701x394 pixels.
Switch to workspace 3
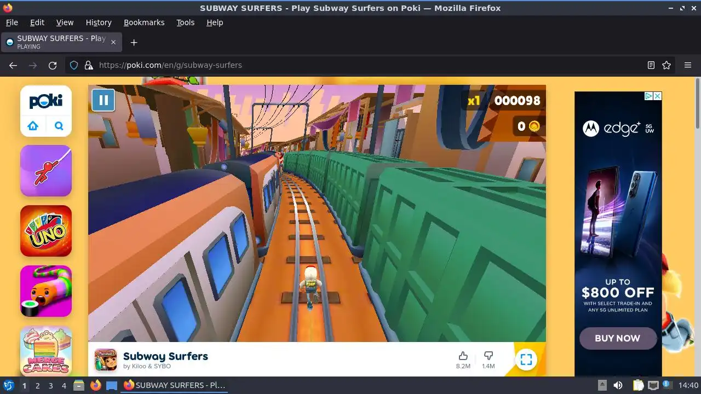click(x=50, y=385)
